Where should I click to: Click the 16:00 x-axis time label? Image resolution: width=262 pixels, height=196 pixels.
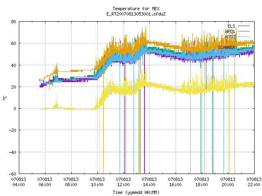176,185
